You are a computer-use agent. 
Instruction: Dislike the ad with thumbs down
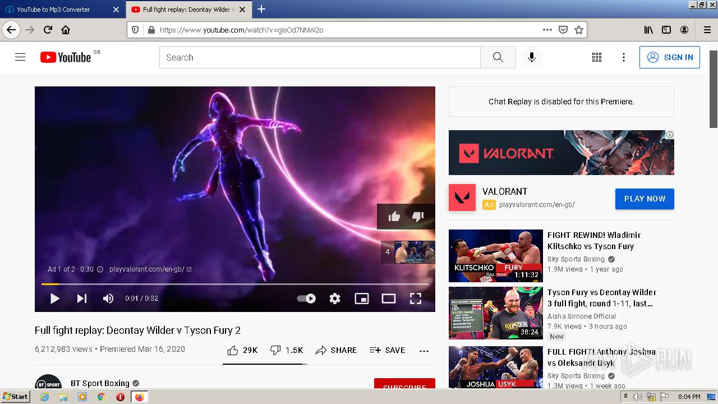tap(418, 216)
